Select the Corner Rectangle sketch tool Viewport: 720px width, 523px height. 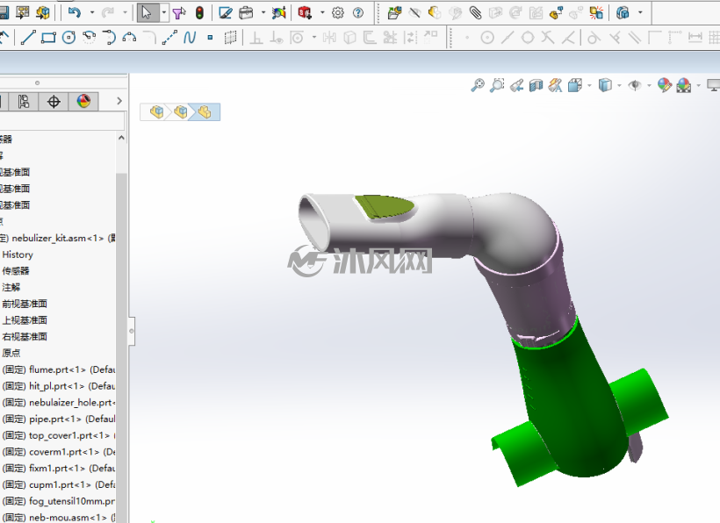click(x=48, y=37)
